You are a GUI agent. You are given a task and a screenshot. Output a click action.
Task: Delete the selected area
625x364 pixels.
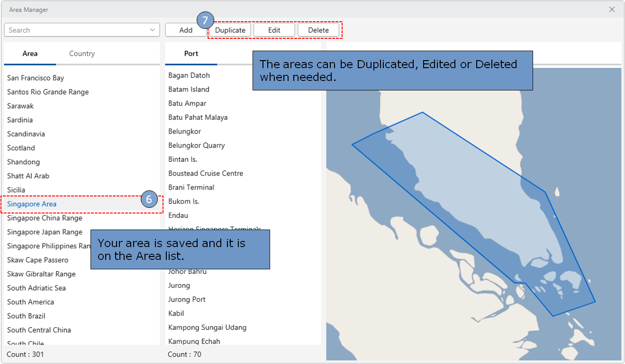click(x=318, y=30)
